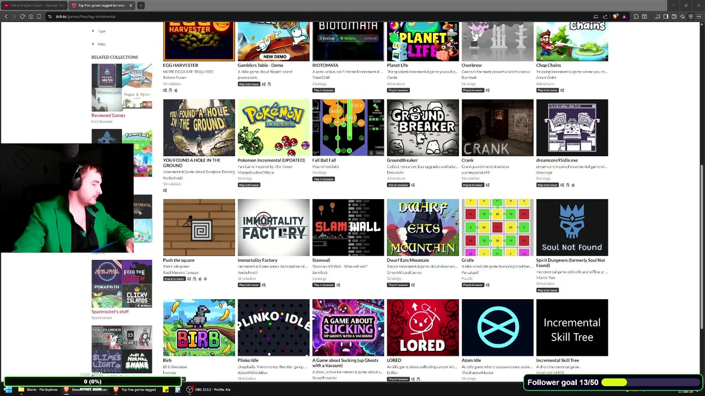Click Play in browser under Overbrew
Screen dimensions: 705x396
point(473,90)
